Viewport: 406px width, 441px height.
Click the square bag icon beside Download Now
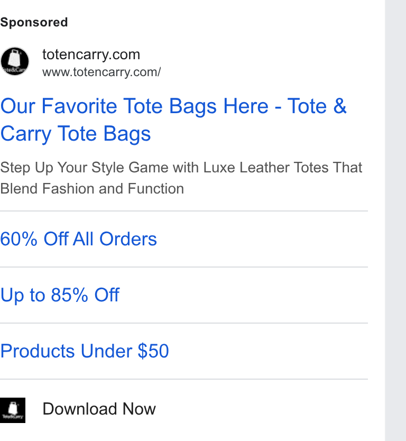(x=13, y=410)
